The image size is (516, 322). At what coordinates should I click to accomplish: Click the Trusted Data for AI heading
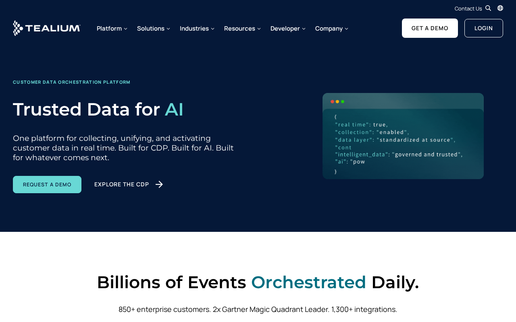[98, 109]
